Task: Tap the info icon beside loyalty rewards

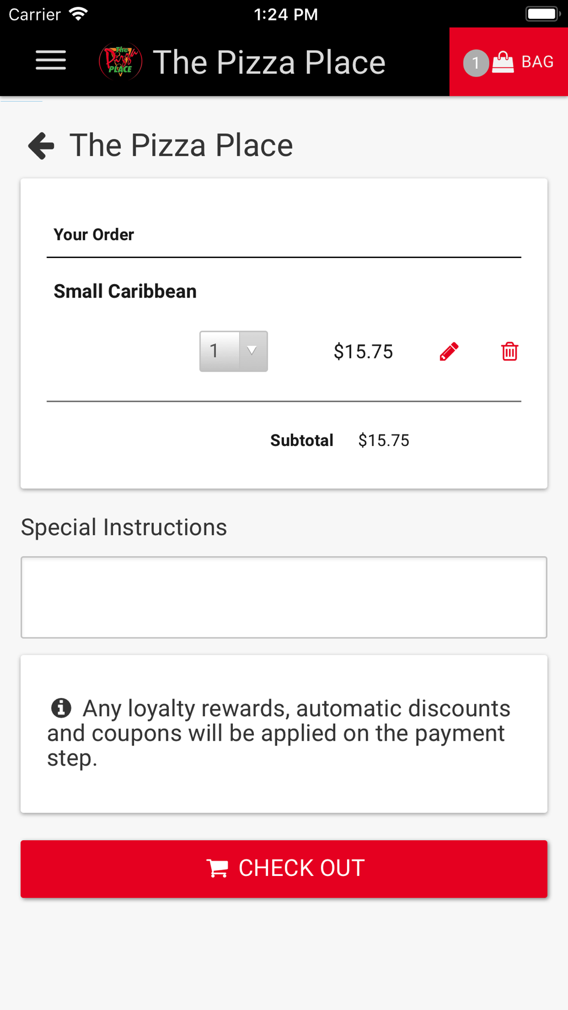Action: pyautogui.click(x=61, y=708)
